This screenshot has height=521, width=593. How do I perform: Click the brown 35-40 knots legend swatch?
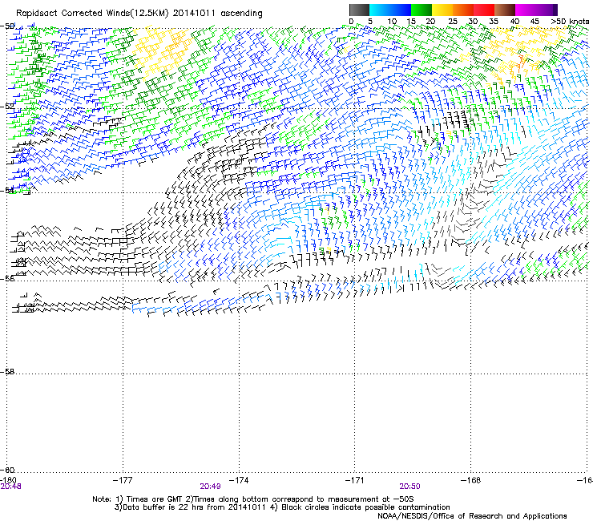click(x=505, y=10)
